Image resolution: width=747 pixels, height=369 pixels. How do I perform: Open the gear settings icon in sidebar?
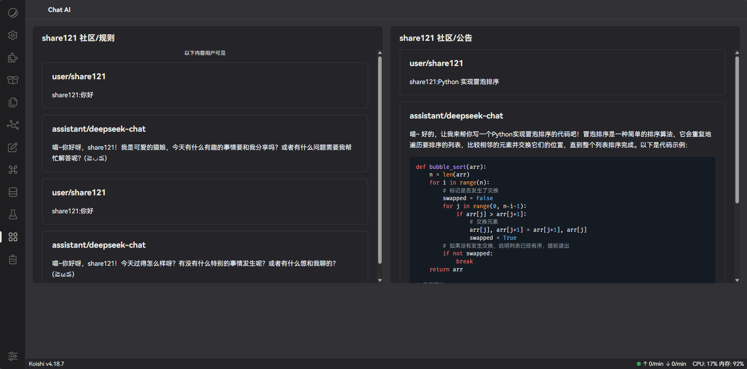pos(13,35)
